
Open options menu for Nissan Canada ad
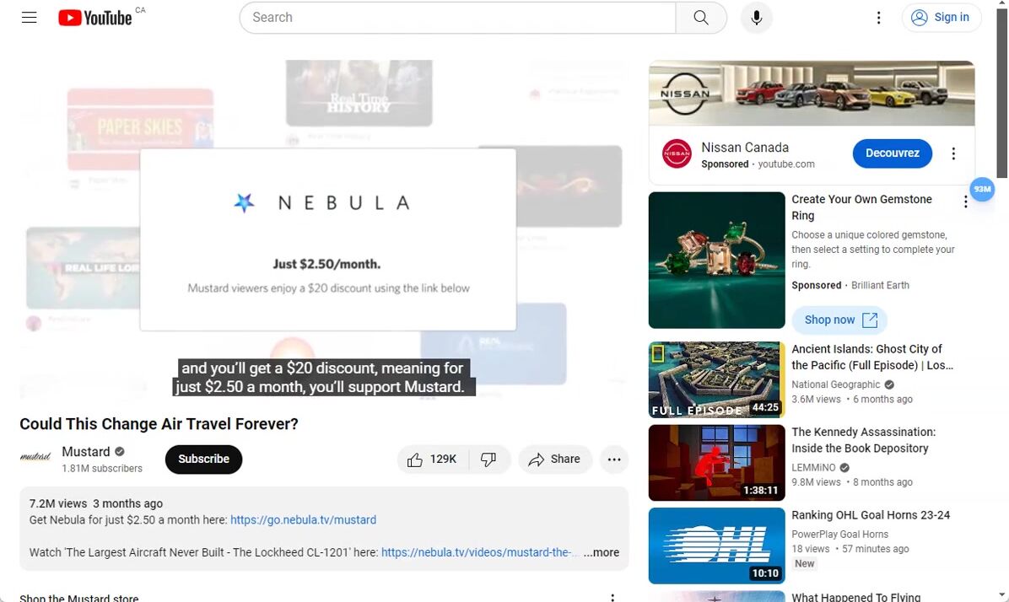(x=953, y=153)
